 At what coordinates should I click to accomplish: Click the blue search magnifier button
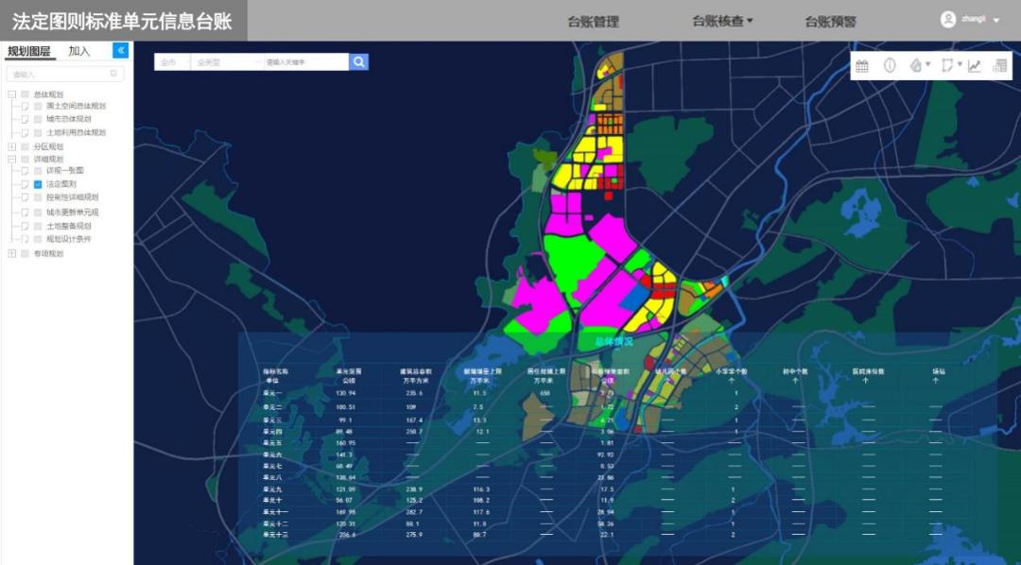[x=358, y=61]
